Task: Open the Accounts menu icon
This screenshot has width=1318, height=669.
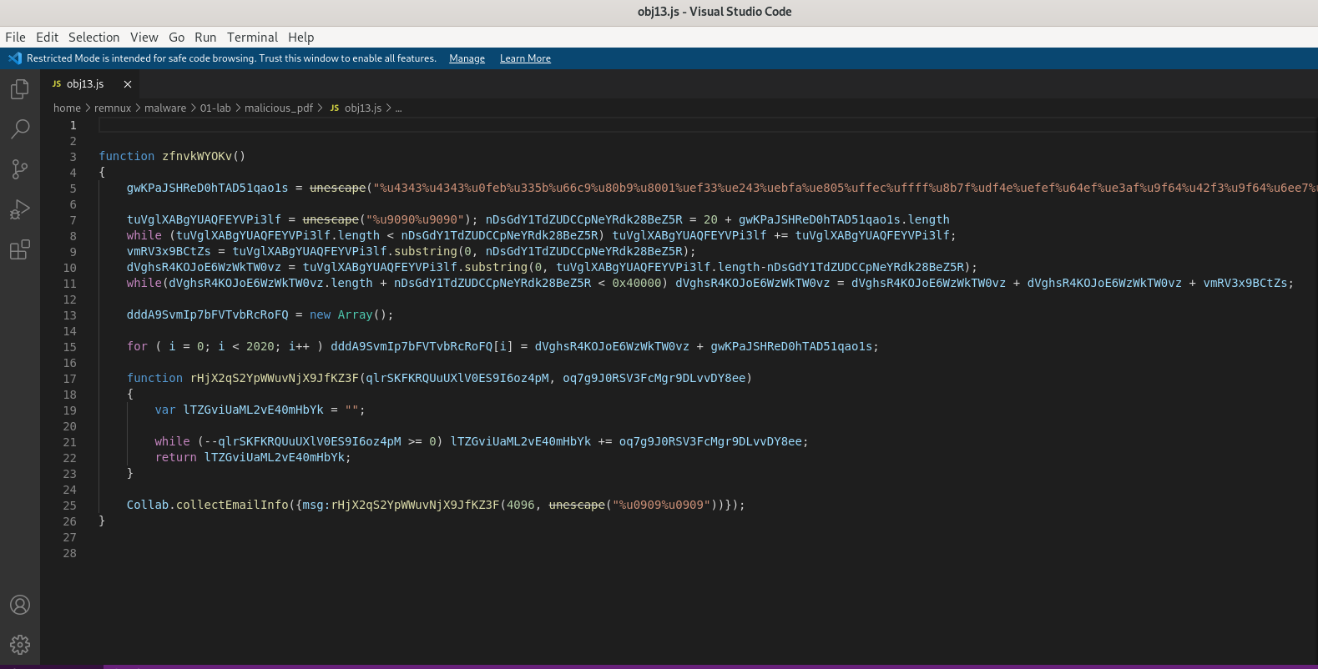Action: click(x=20, y=605)
